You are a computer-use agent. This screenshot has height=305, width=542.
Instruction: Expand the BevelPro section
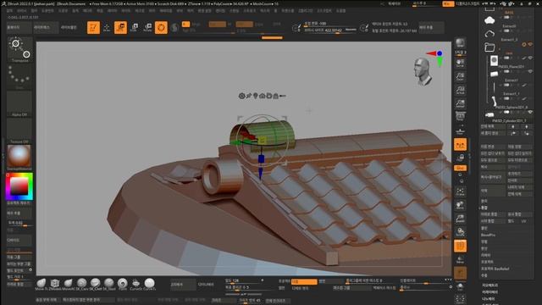tap(488, 235)
